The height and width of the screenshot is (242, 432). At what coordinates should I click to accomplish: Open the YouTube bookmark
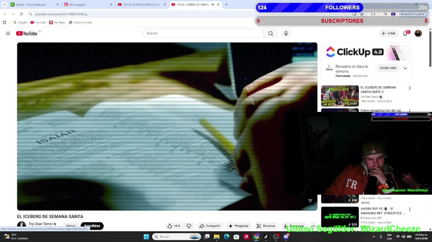pos(38,23)
